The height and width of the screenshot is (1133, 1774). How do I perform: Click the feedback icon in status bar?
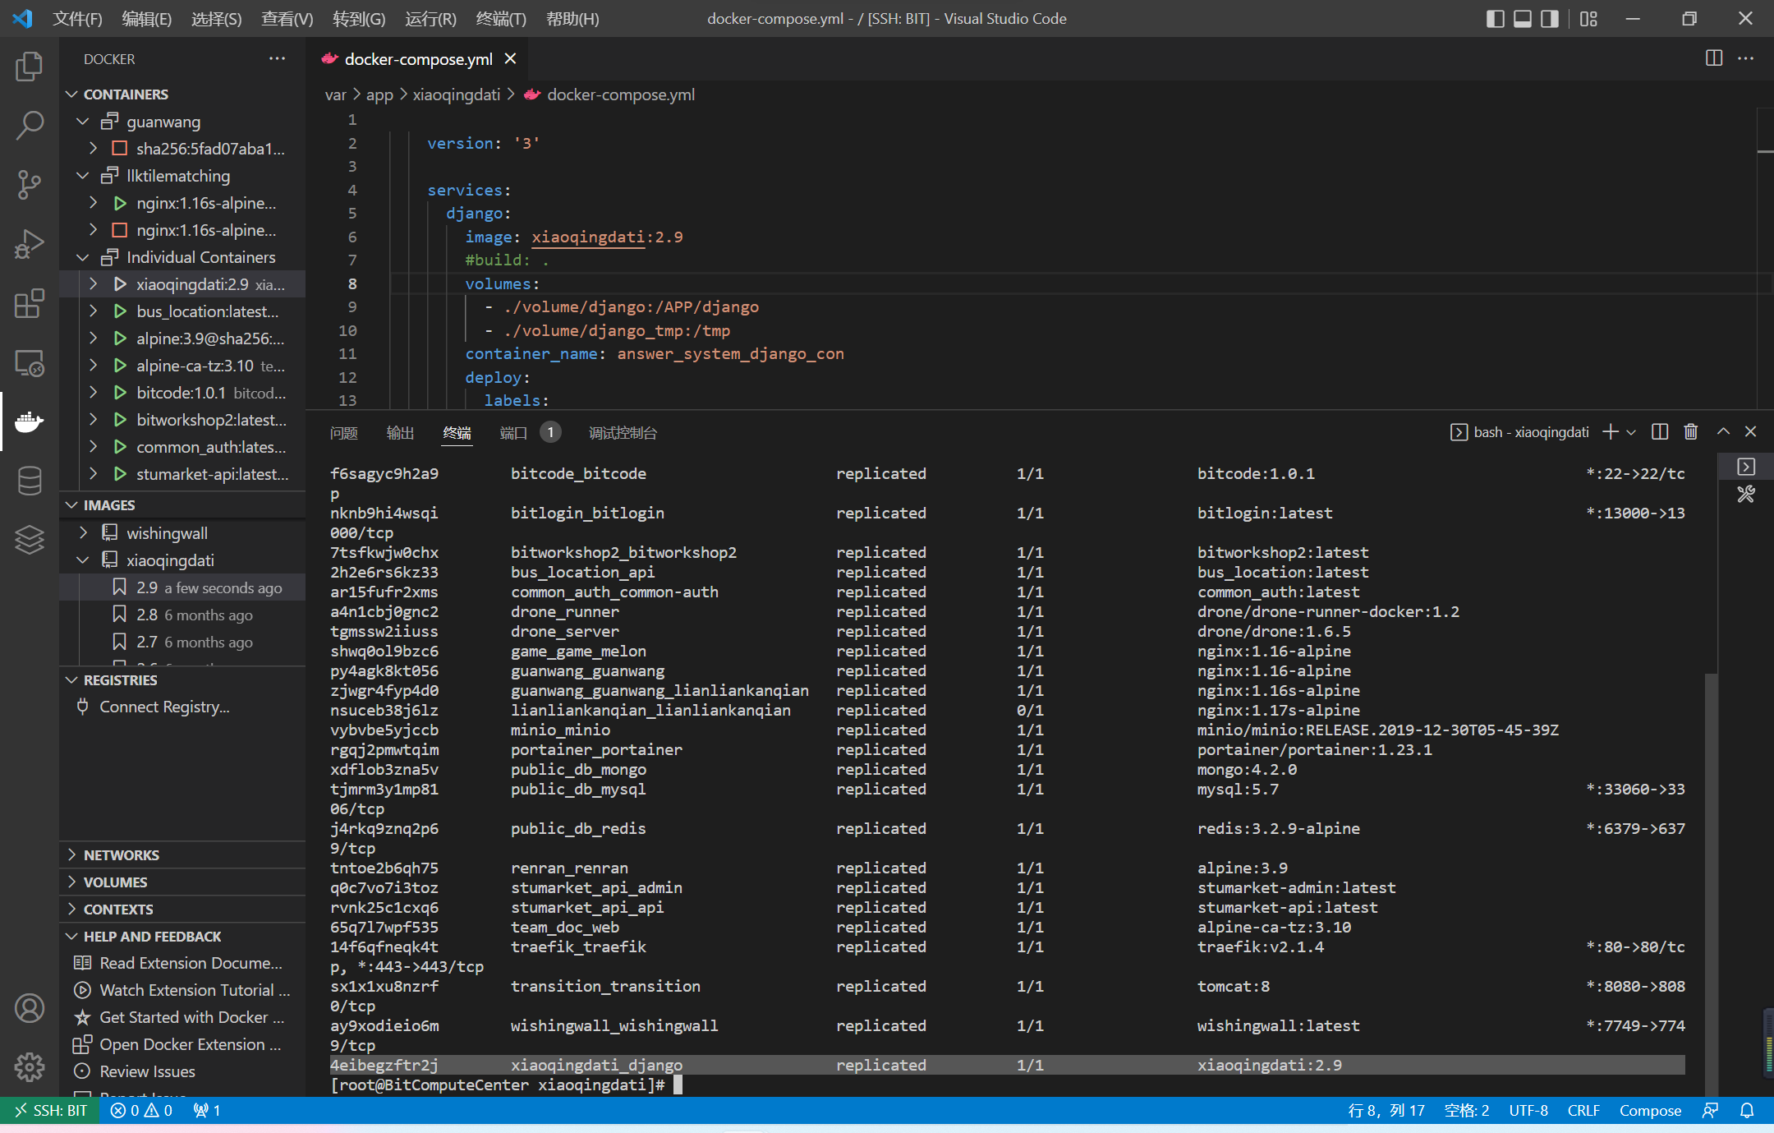coord(1711,1111)
